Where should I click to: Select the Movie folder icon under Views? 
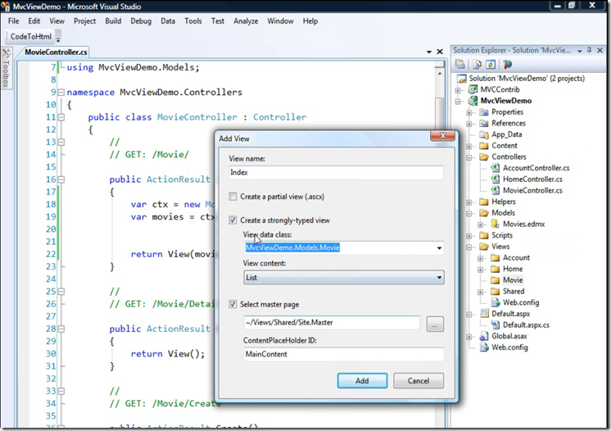point(496,280)
